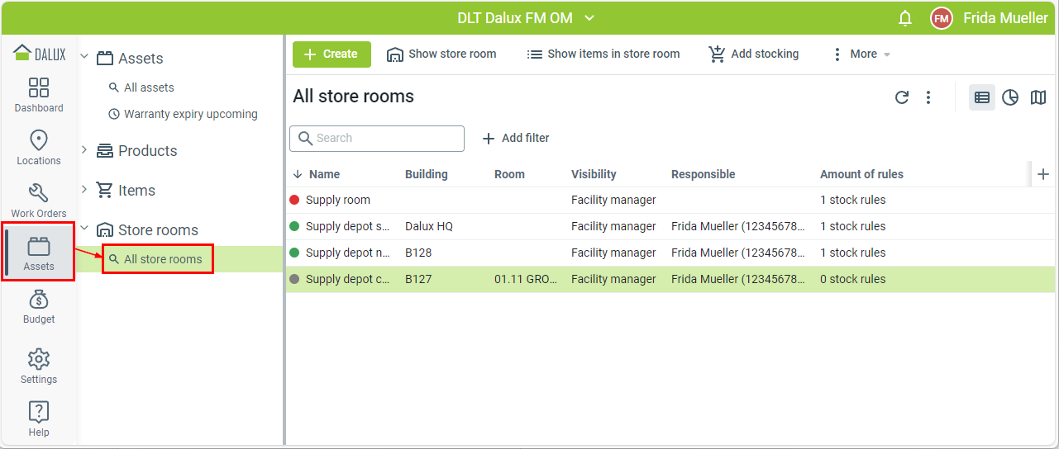Add a column with the plus icon
The image size is (1059, 449).
pyautogui.click(x=1043, y=174)
